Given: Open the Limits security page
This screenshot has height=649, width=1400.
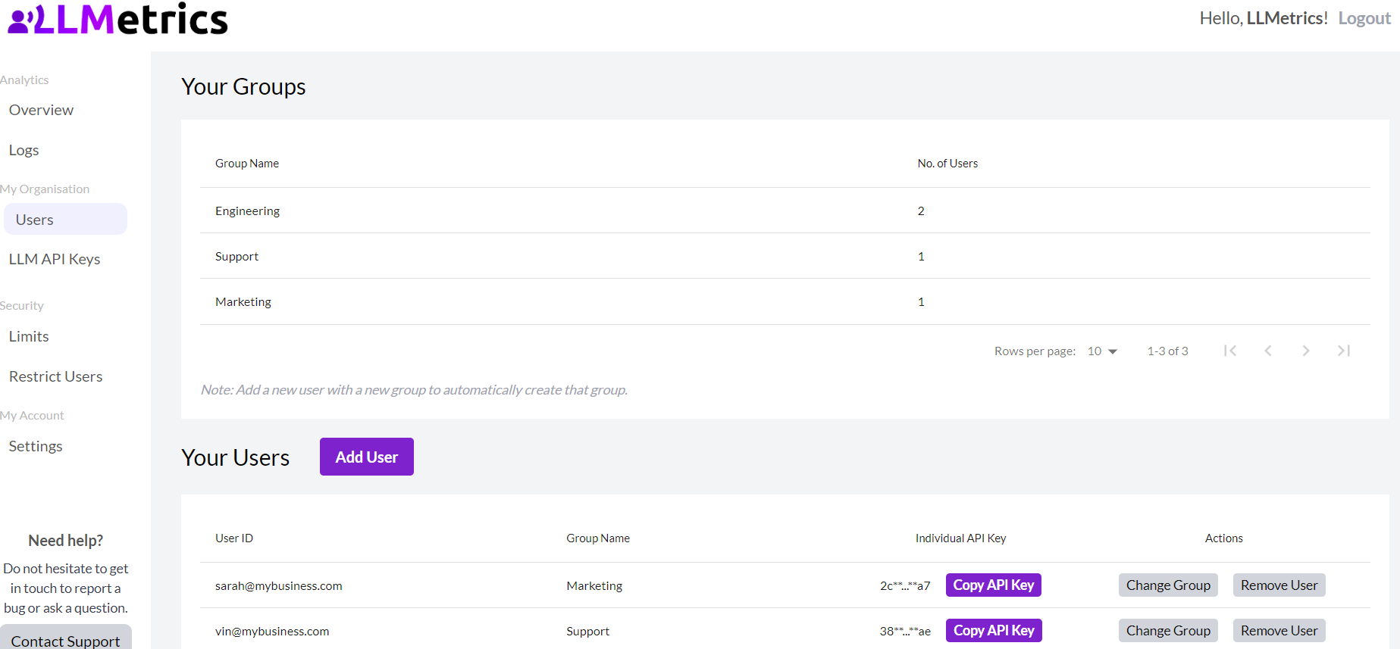Looking at the screenshot, I should [x=29, y=337].
